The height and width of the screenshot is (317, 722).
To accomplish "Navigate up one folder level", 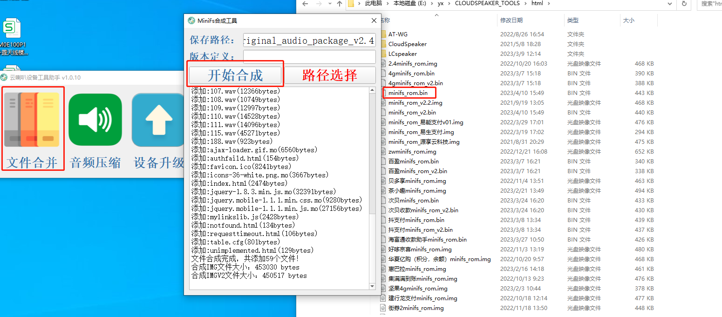I will 340,4.
